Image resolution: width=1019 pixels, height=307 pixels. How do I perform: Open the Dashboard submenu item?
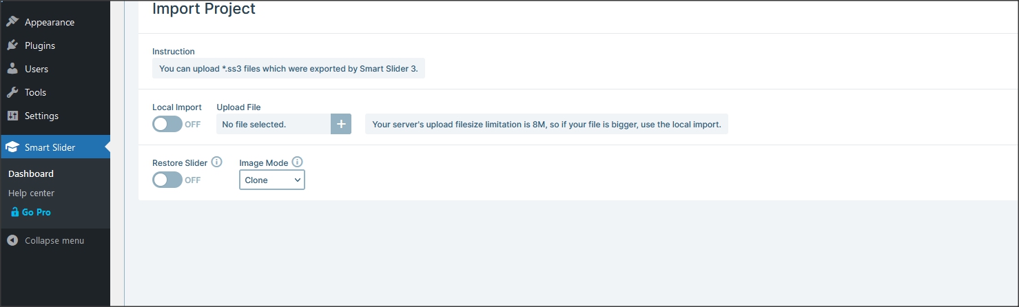(31, 174)
